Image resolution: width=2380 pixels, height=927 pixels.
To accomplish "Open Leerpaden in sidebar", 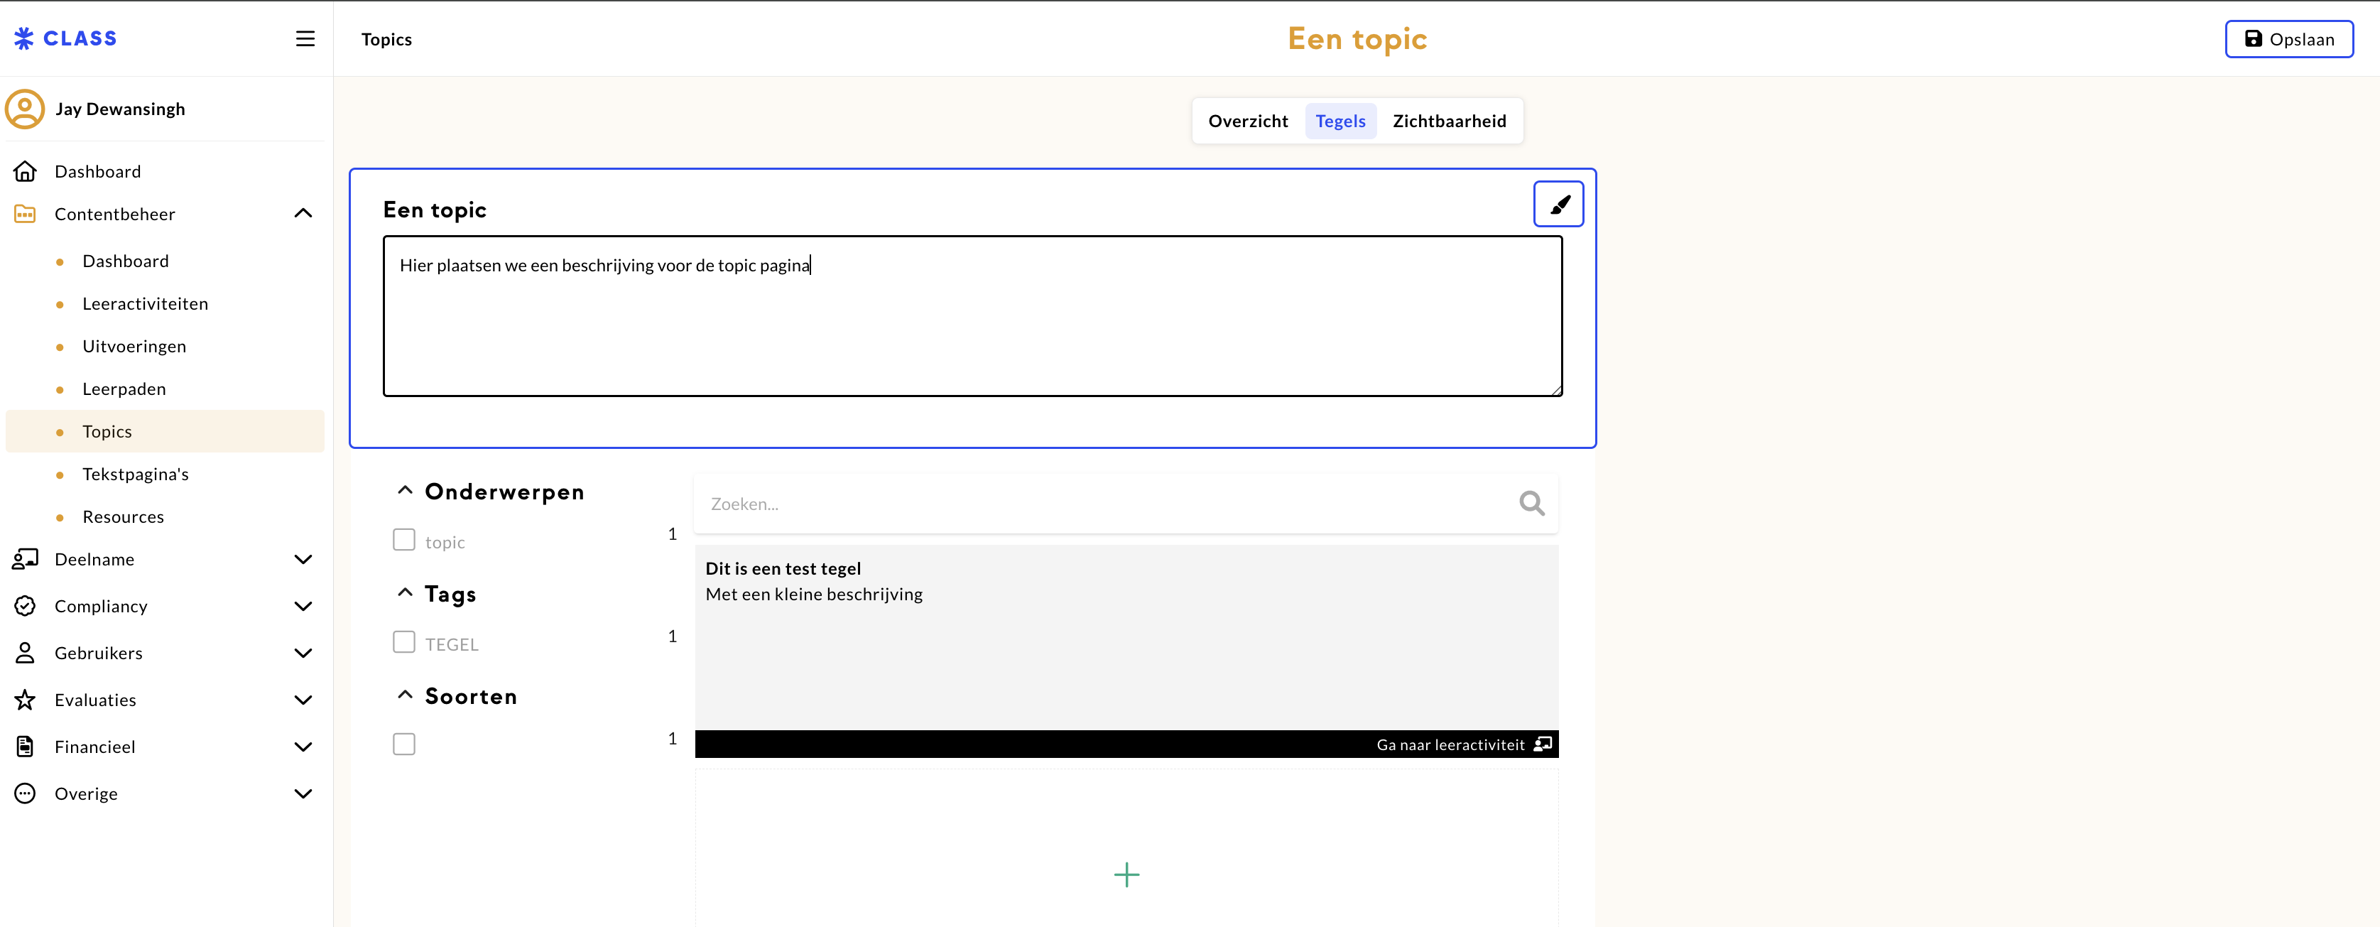I will 124,389.
